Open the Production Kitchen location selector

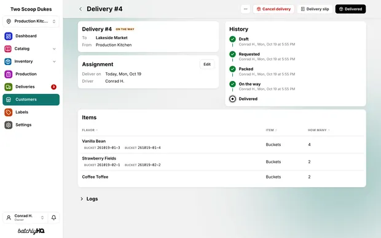point(31,21)
